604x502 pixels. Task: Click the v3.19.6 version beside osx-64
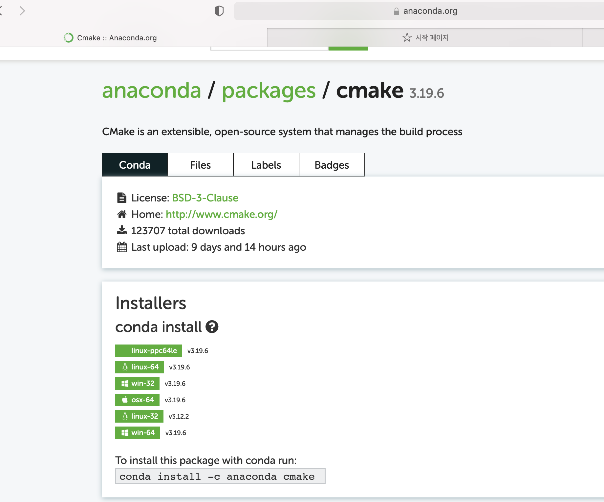175,400
